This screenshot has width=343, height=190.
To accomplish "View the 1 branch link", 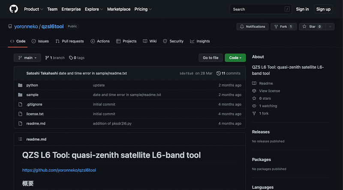I will click(x=55, y=58).
